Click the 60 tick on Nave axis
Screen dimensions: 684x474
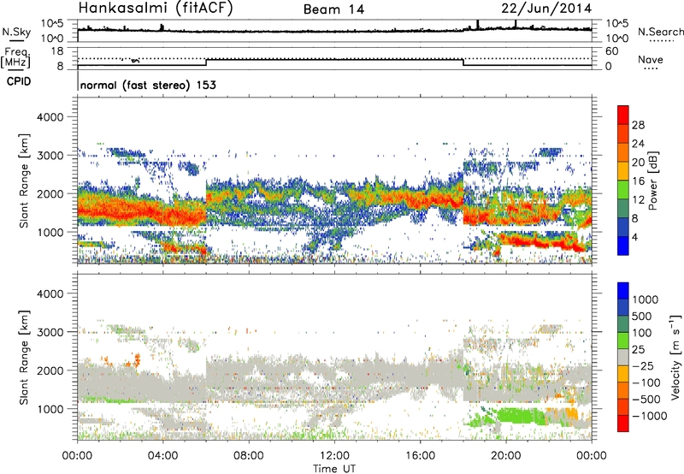pos(611,51)
